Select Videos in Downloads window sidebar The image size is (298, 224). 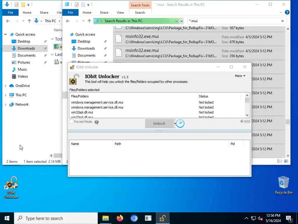click(23, 76)
